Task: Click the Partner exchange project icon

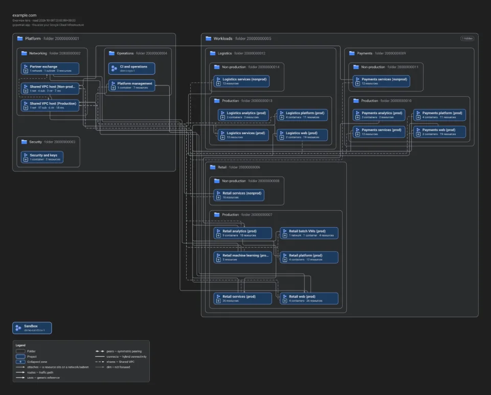Action: point(26,67)
